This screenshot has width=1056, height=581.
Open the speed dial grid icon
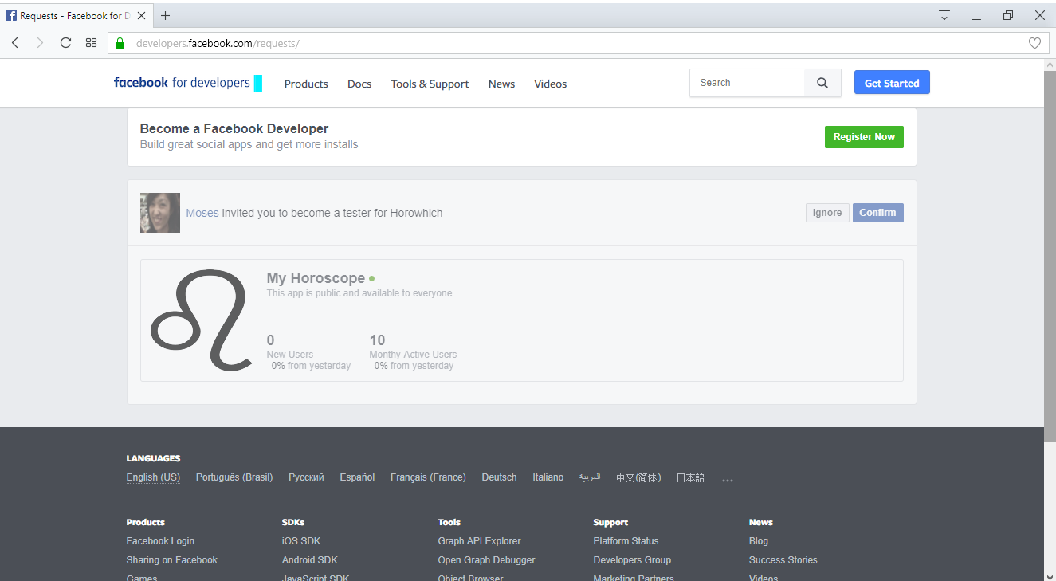(91, 43)
